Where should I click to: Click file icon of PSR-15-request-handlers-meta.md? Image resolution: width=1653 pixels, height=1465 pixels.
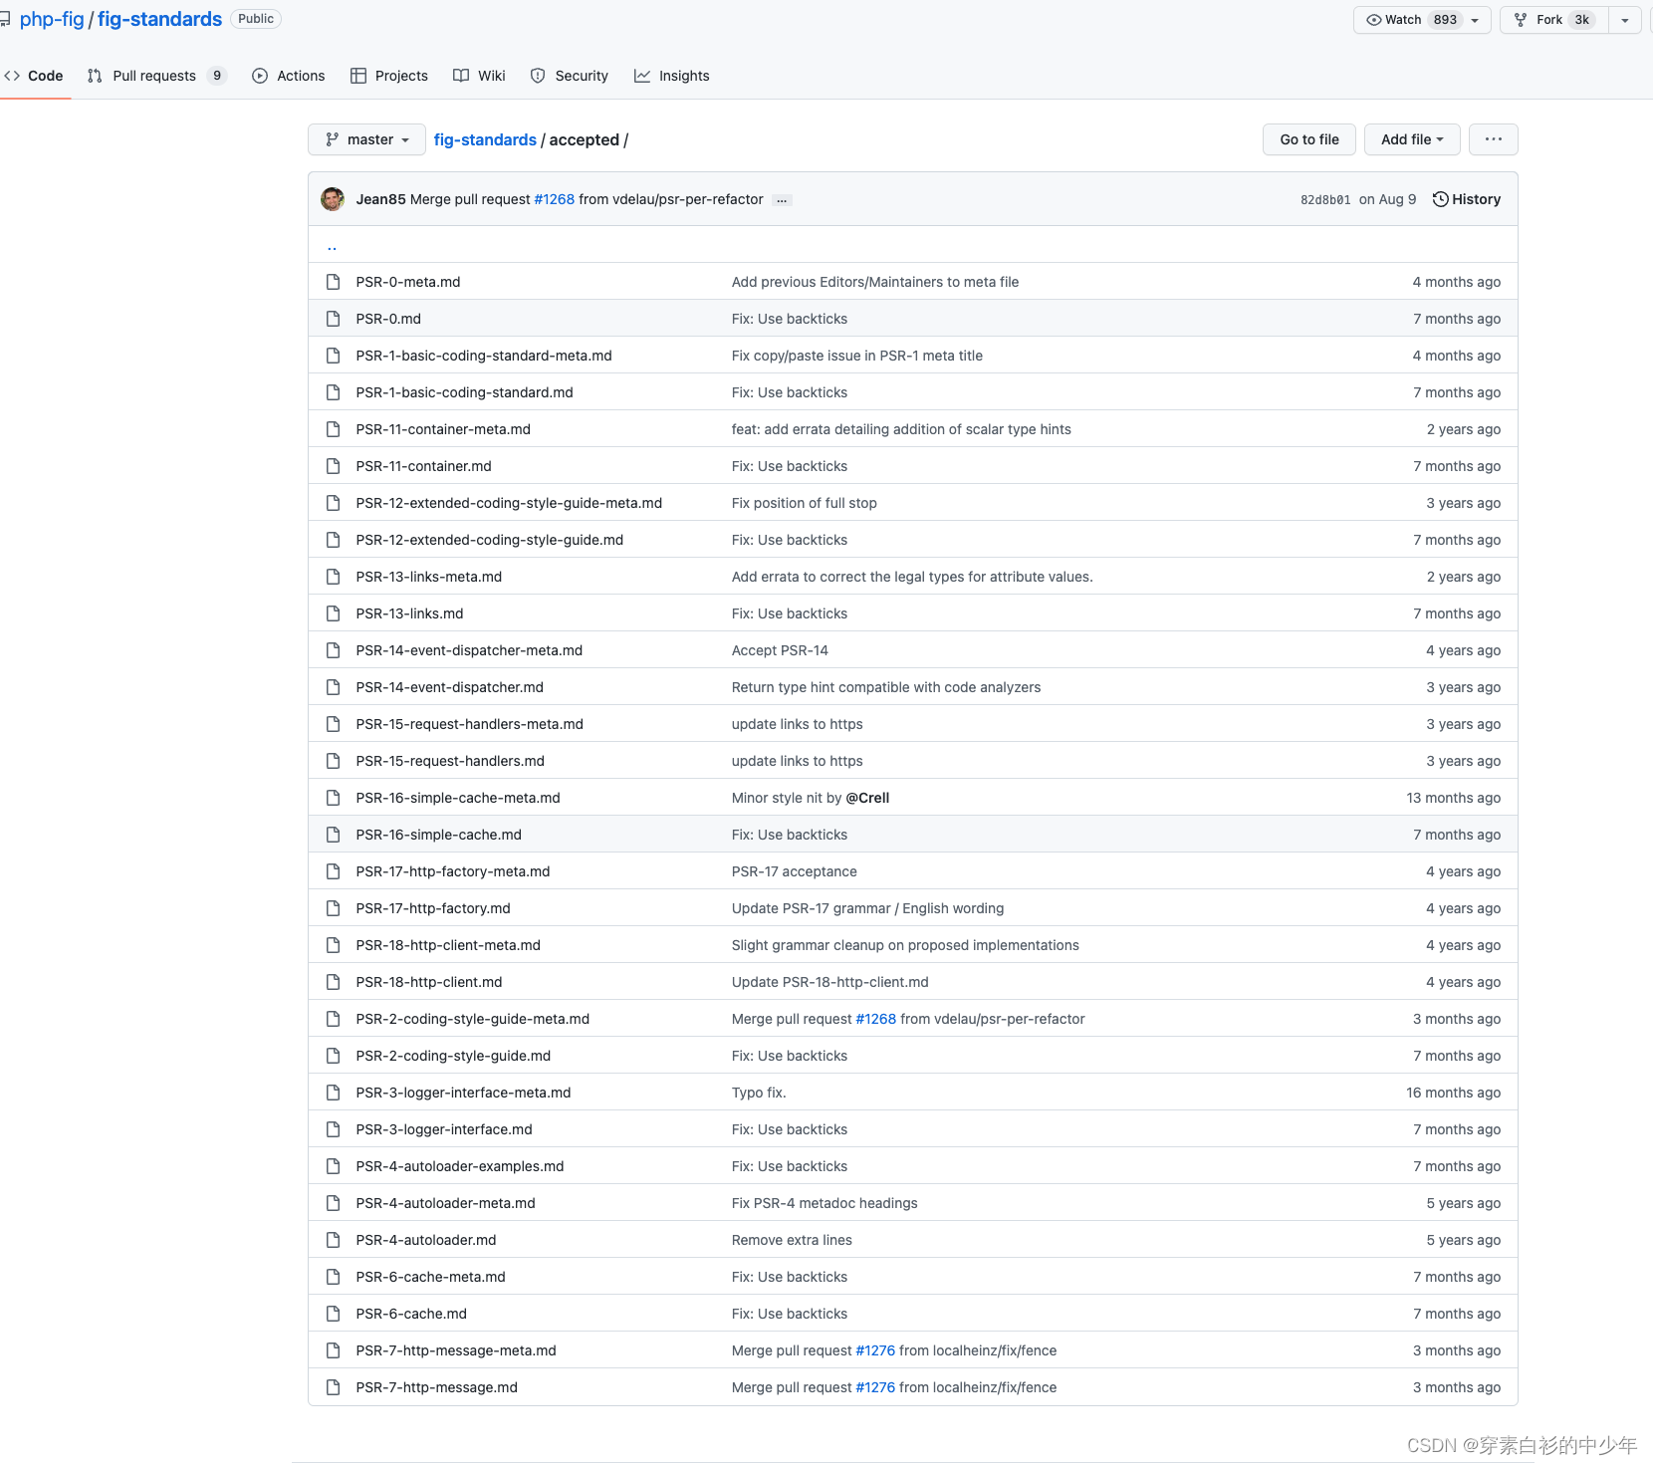tap(334, 724)
